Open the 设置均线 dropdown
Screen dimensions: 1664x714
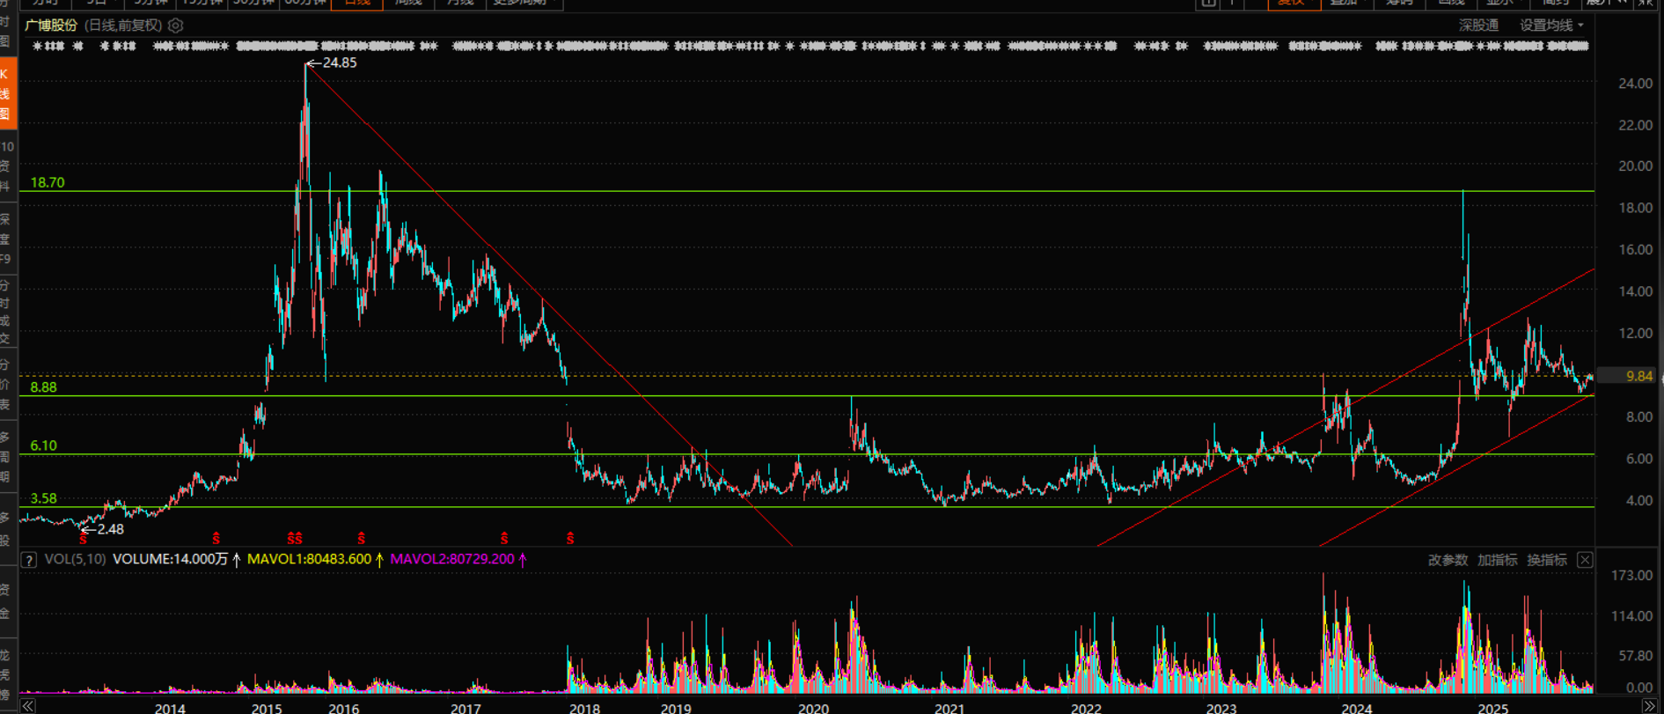(1551, 26)
